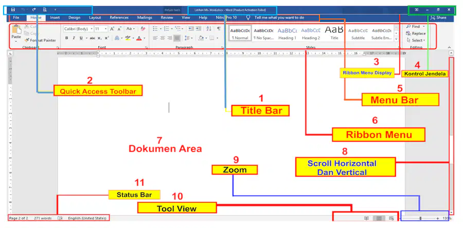Viewport: 463px width, 228px height.
Task: Click the 271 words count in status bar
Action: click(43, 218)
